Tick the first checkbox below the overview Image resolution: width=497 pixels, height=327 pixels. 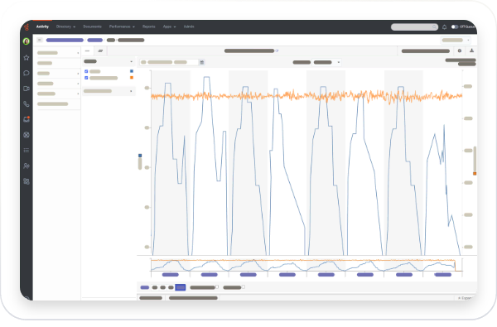(217, 286)
